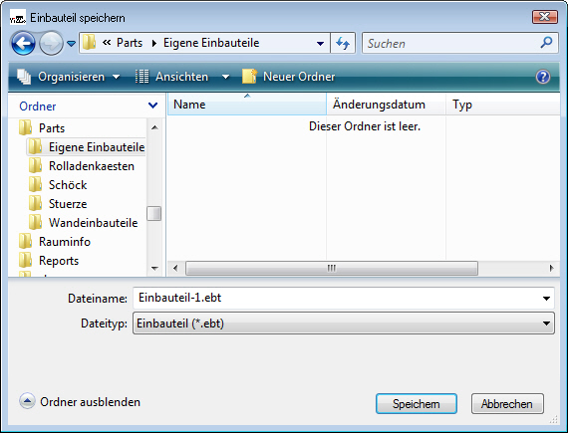Viewport: 568px width, 433px height.
Task: Open the Ansichten views menu
Action: [182, 77]
